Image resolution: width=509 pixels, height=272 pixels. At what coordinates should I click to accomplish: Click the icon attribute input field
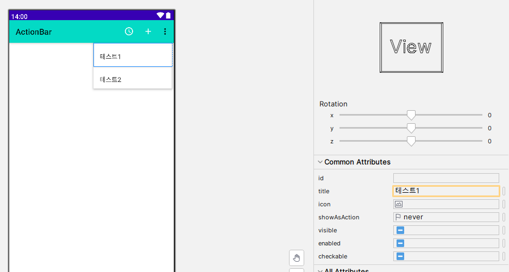click(446, 204)
